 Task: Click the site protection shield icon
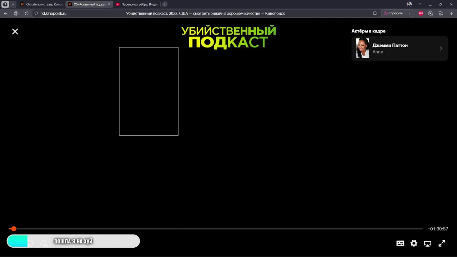36,13
